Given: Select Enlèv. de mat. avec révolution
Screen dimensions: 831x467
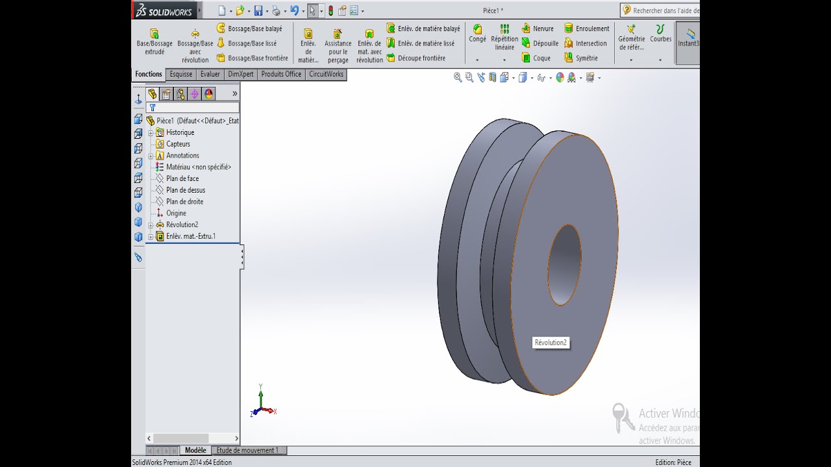Looking at the screenshot, I should [x=369, y=45].
